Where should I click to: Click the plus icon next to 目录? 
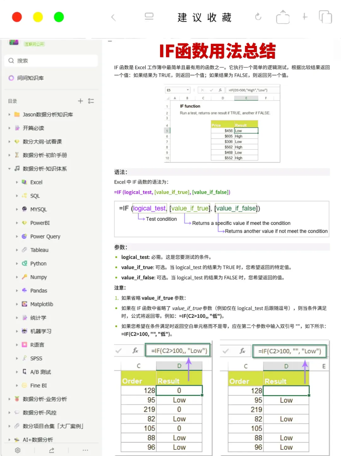(81, 101)
